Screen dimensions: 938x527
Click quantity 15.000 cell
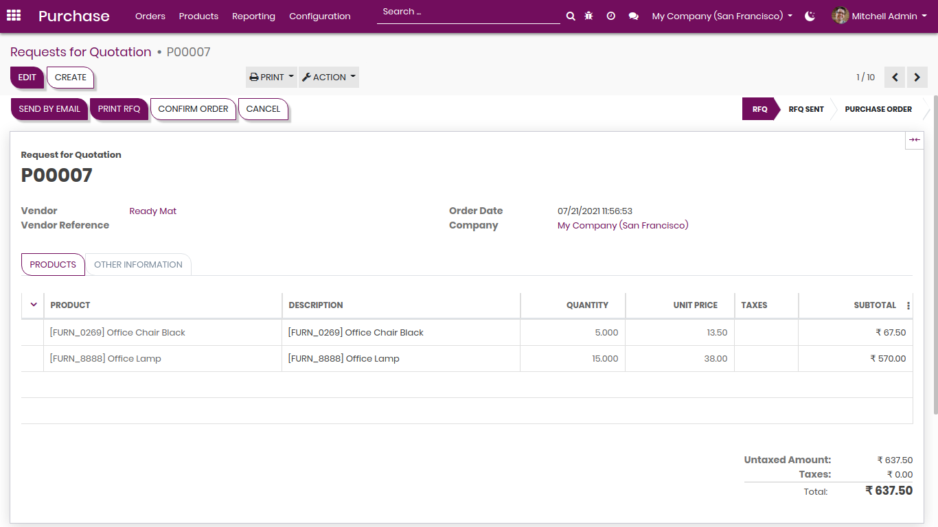(x=573, y=359)
